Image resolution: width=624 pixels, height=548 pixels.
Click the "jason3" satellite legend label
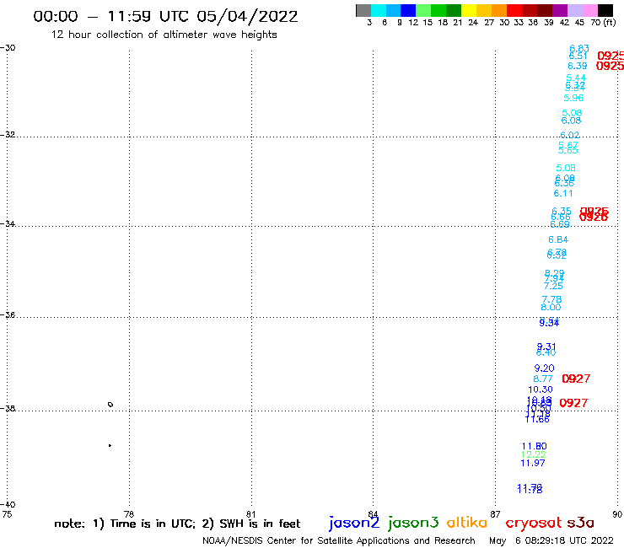pyautogui.click(x=413, y=523)
